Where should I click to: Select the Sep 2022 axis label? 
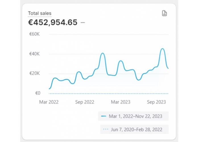tap(85, 102)
